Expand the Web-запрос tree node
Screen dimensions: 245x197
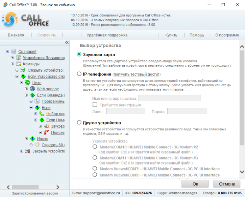tap(26, 89)
